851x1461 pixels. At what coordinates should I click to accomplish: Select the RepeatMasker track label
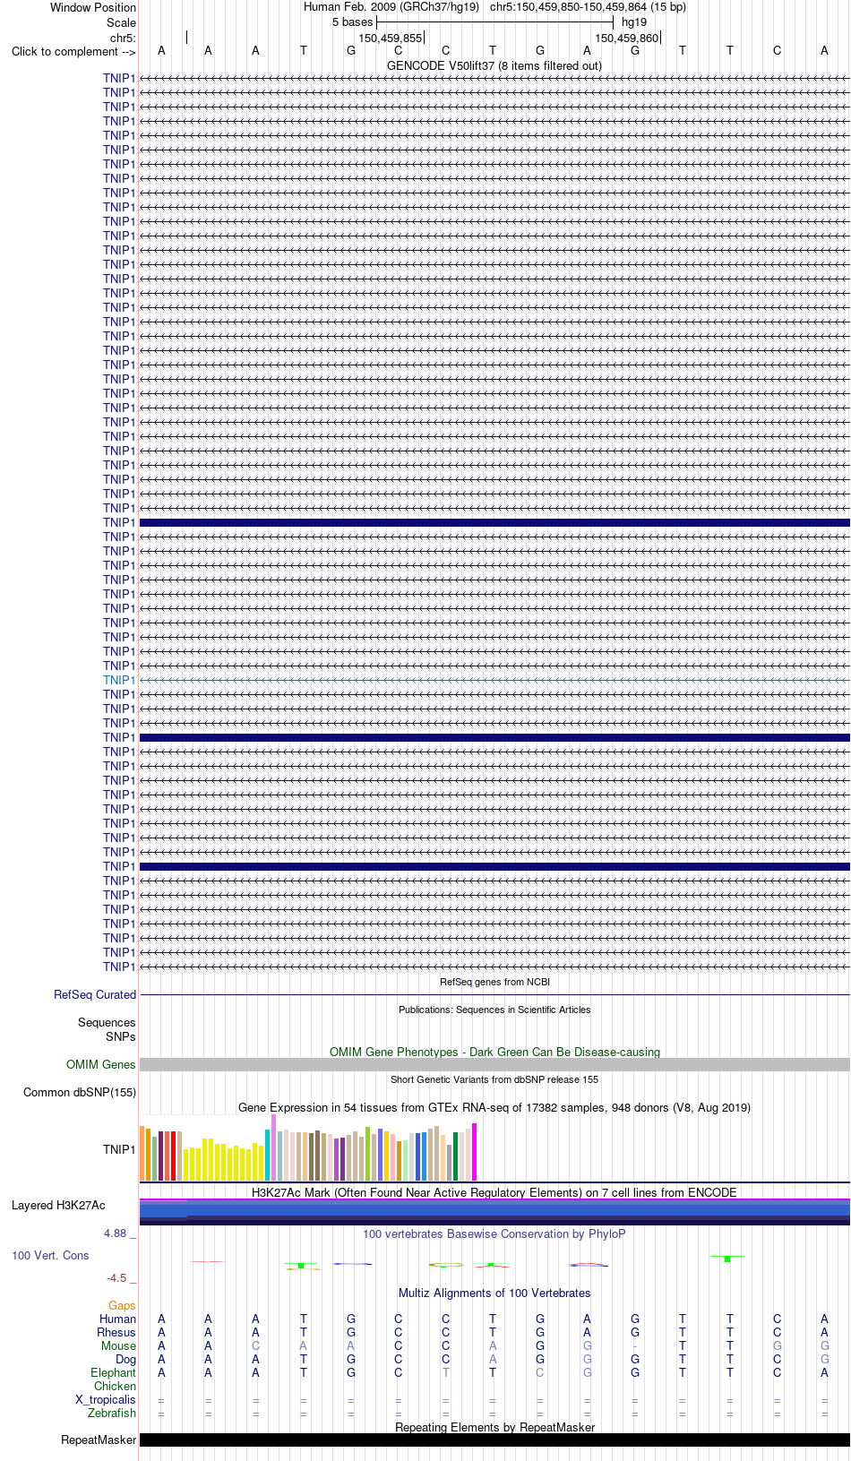[x=99, y=1440]
